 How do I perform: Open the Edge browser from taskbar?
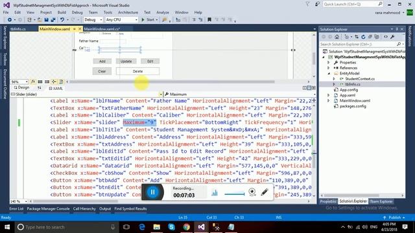142,227
